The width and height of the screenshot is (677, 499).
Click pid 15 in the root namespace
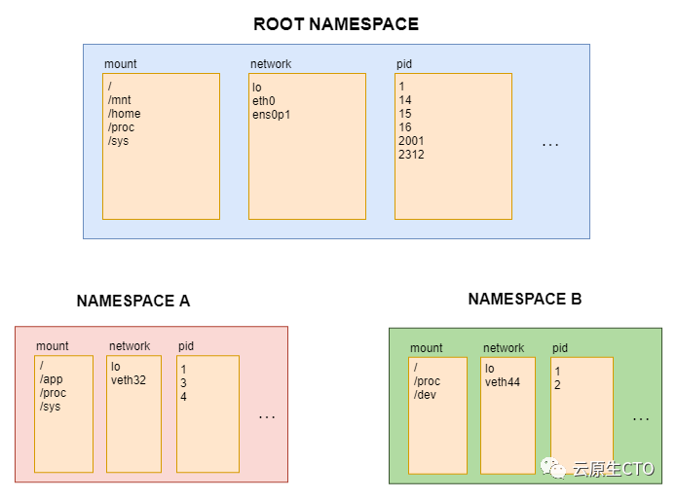tap(405, 114)
